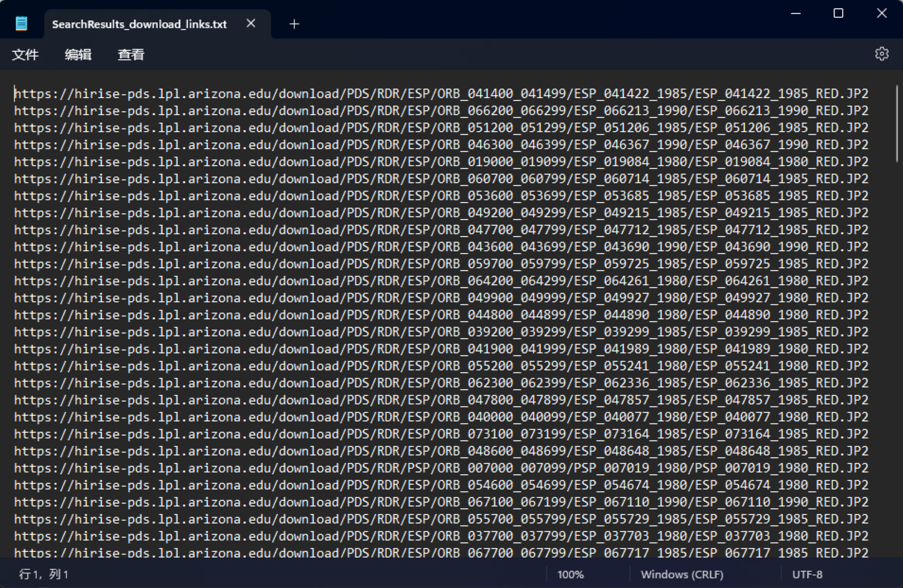
Task: Open the 查看 menu
Action: [131, 55]
